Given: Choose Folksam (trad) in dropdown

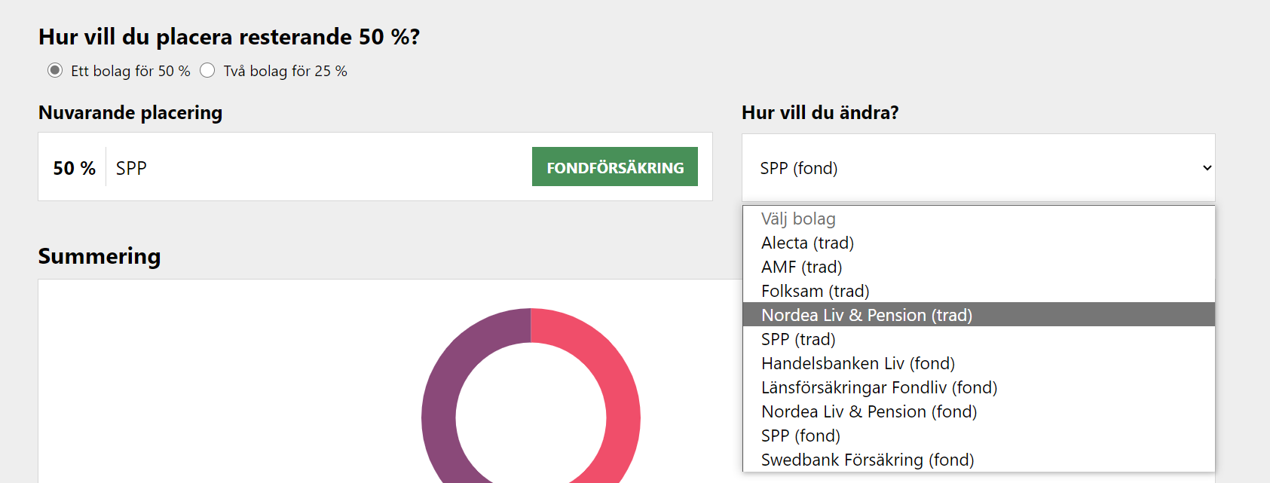Looking at the screenshot, I should coord(815,291).
